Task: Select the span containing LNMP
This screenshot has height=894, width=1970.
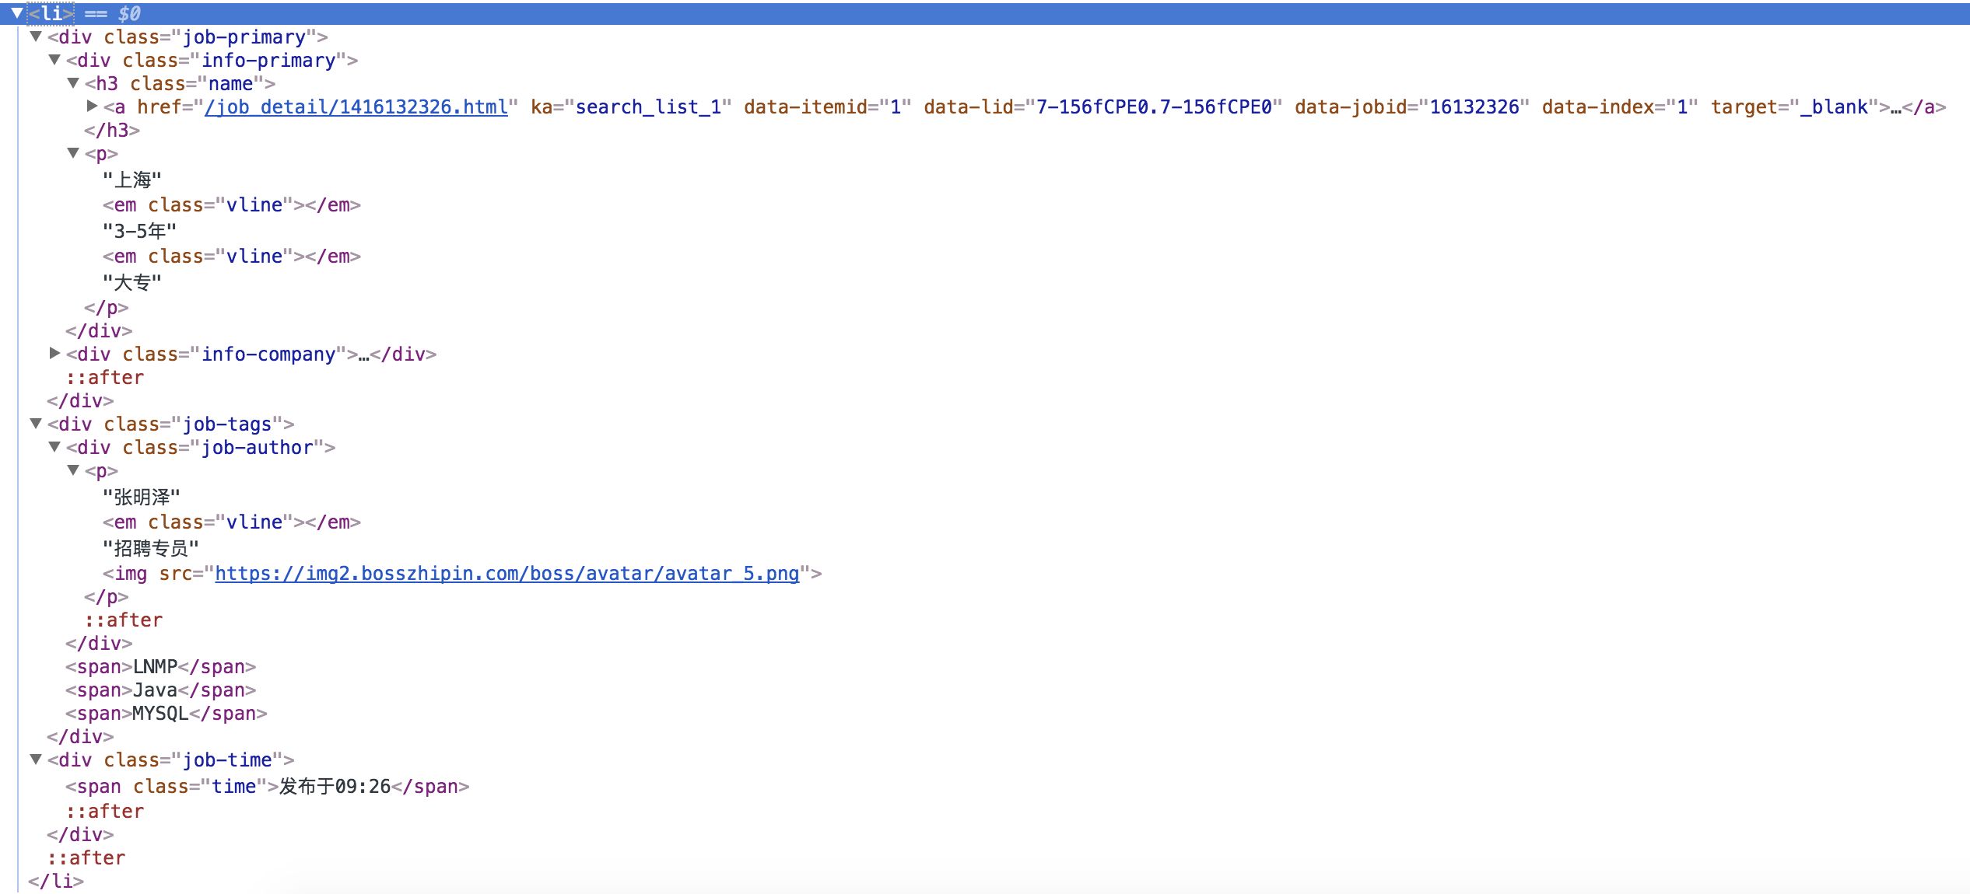Action: [x=160, y=667]
